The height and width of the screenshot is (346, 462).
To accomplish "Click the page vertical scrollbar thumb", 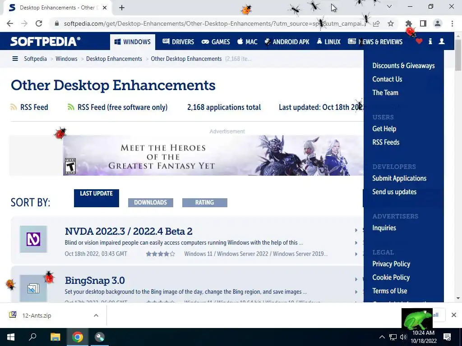I will tap(458, 55).
